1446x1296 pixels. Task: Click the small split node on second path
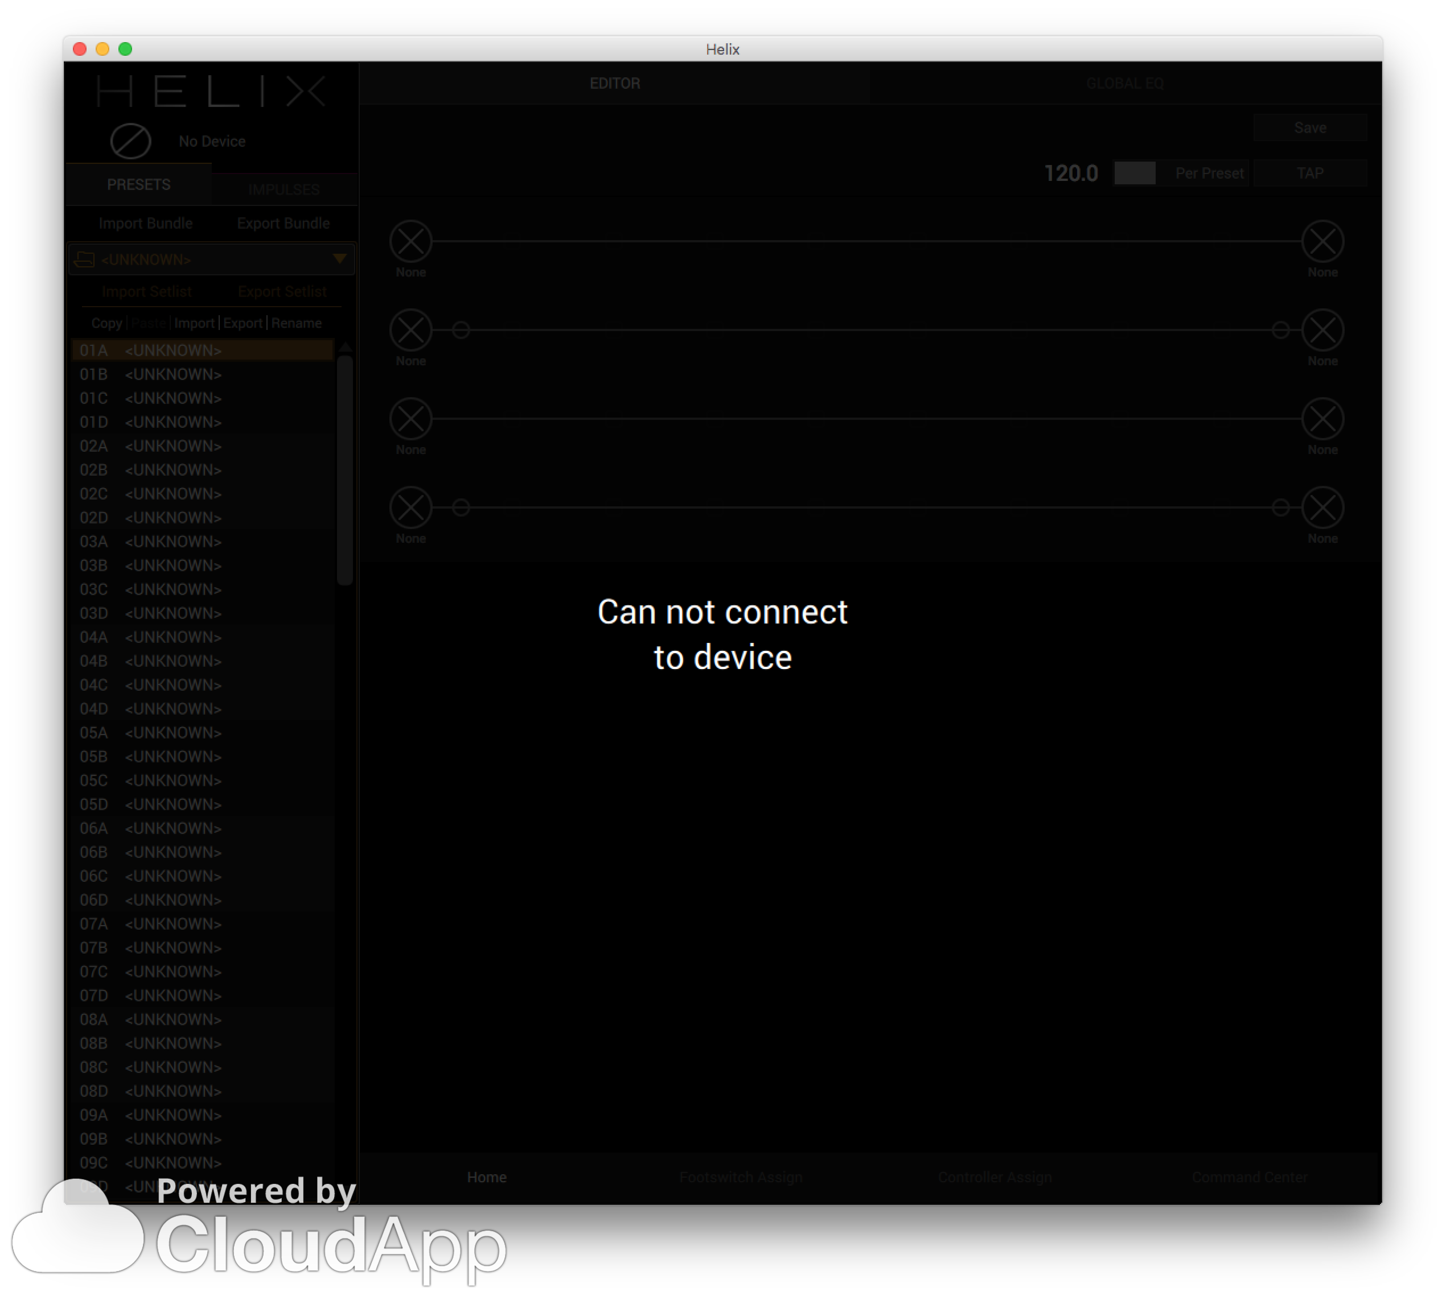pos(461,331)
